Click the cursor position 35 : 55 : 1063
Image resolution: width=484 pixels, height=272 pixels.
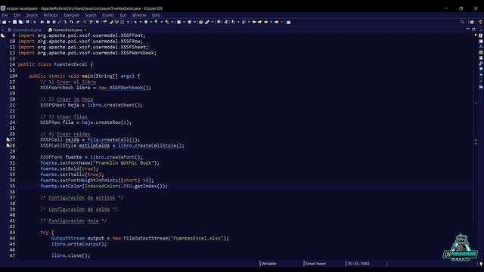coord(358,264)
